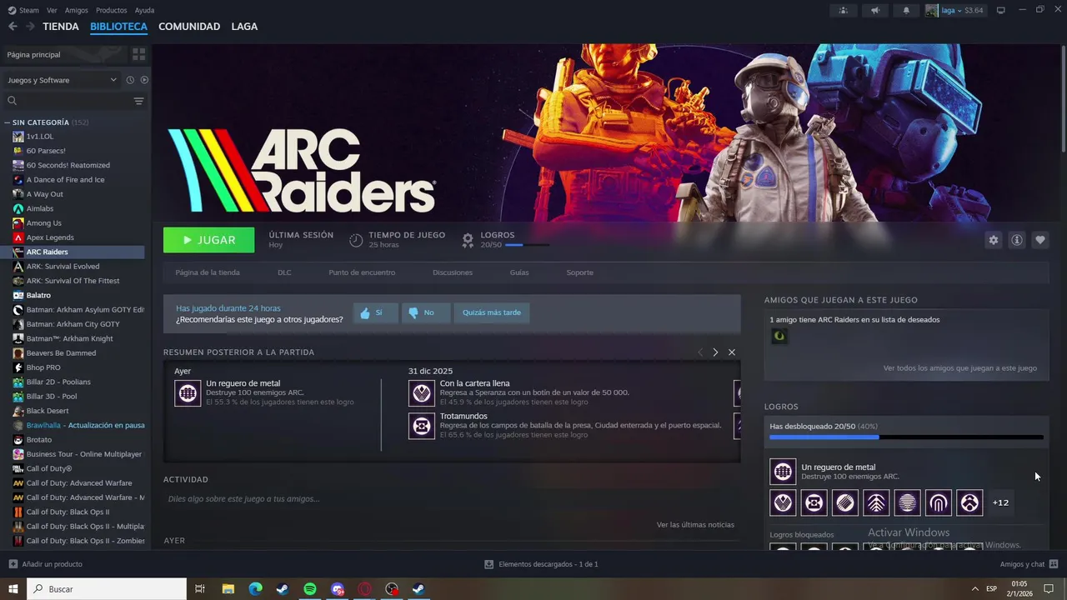Open Ver menu
This screenshot has width=1067, height=600.
point(53,10)
